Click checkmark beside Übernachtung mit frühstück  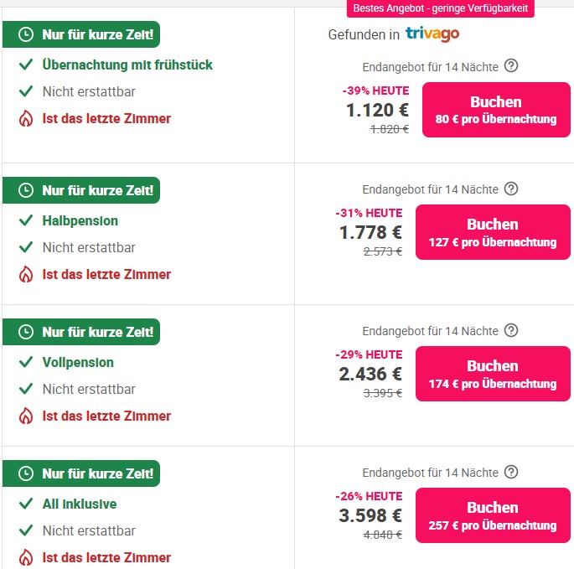click(26, 65)
